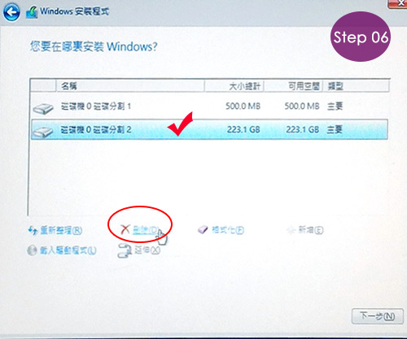Click drive icon of the 223.1 GB partition
The width and height of the screenshot is (407, 339).
(43, 132)
